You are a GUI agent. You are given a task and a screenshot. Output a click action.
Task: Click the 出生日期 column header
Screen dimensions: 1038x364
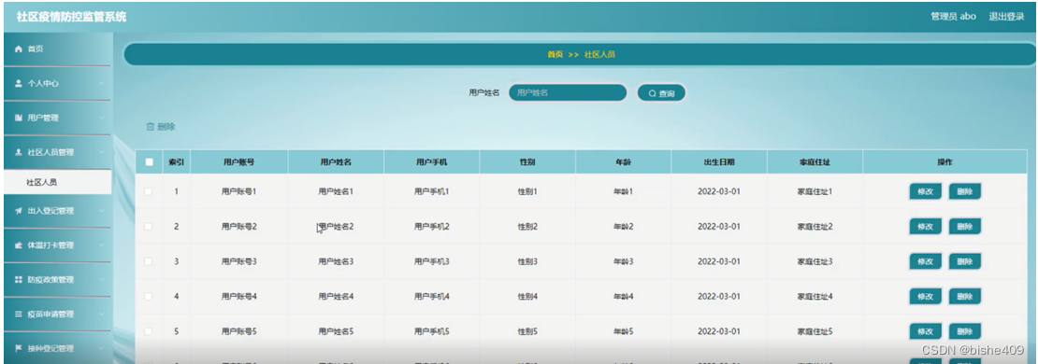tap(719, 161)
